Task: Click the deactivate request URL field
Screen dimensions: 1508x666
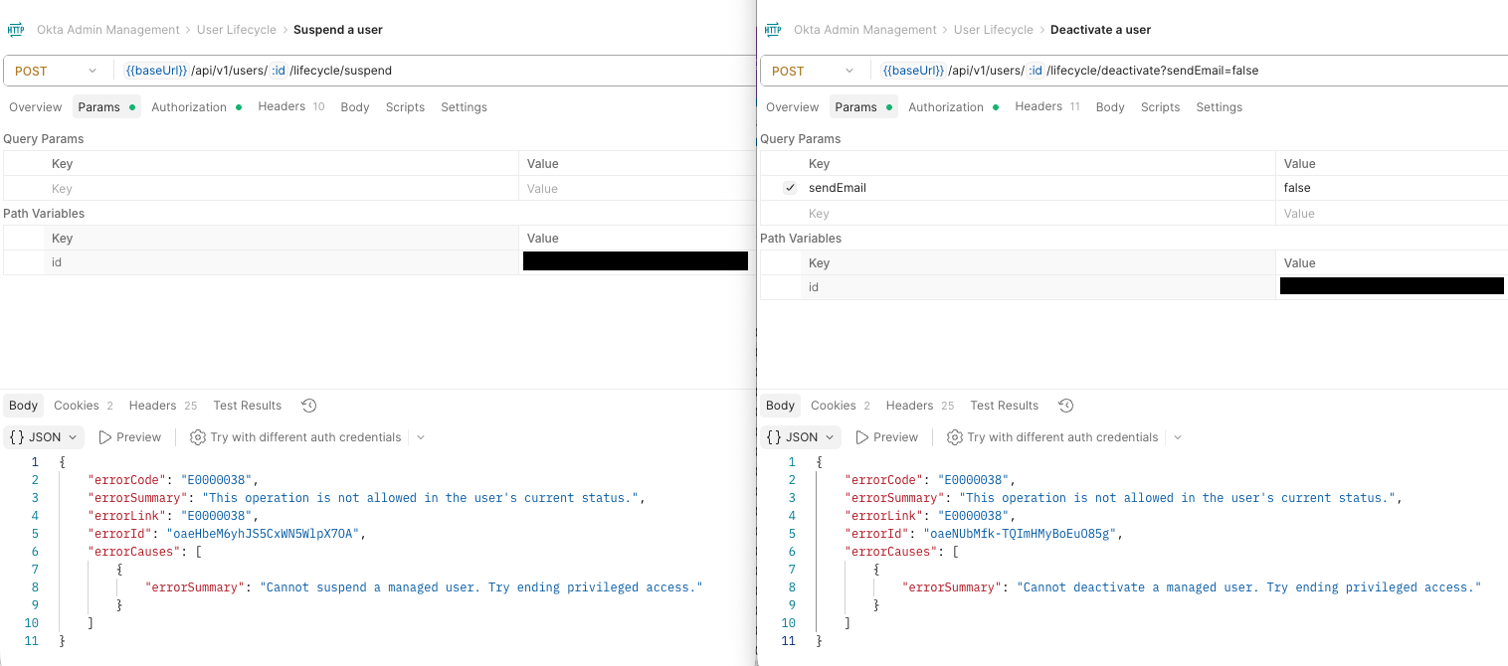Action: [1191, 71]
